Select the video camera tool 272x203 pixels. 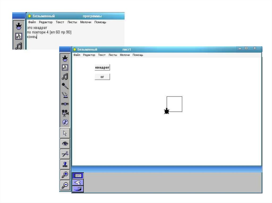click(x=65, y=113)
